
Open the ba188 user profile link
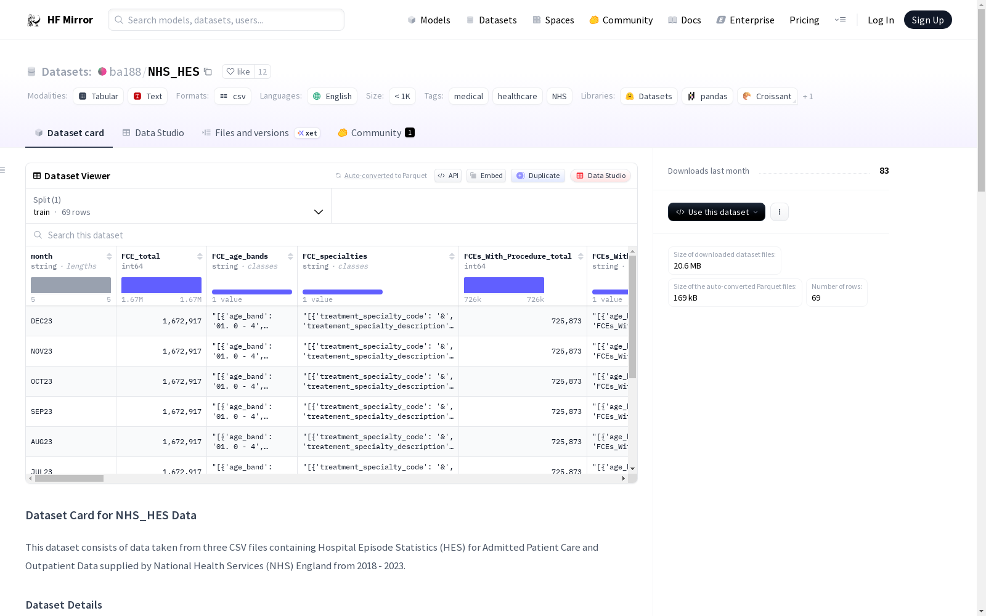point(125,72)
